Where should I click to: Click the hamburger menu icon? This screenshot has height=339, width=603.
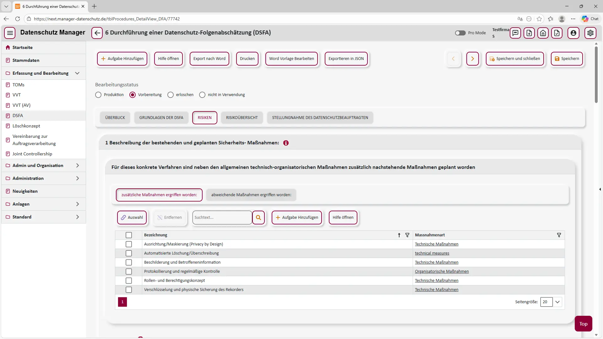pos(10,33)
